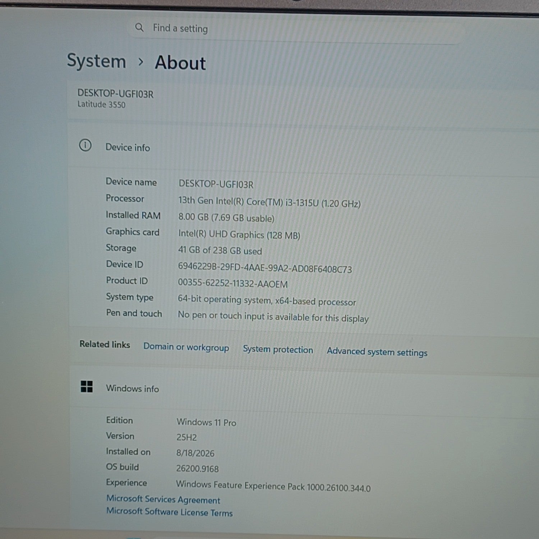
Task: Select the 64-bit operating system value
Action: tap(267, 301)
